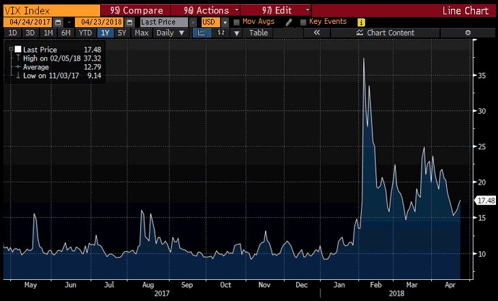This screenshot has height=301, width=498.
Task: Click the 17.48 last price axis label
Action: coord(485,201)
